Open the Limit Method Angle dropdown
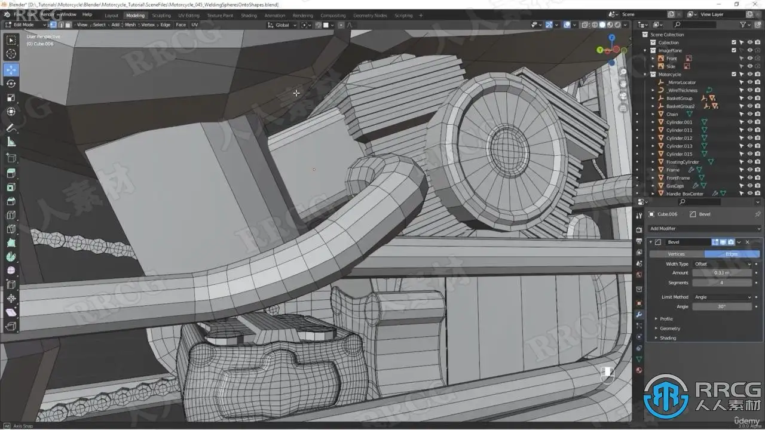Screen dimensions: 765x430 [x=721, y=297]
